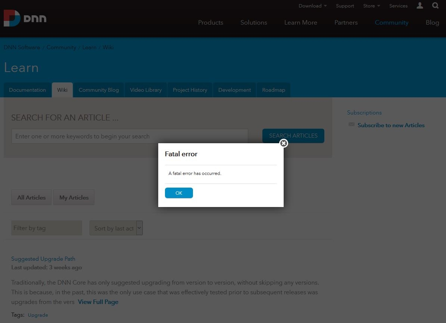Open the Solutions menu

click(254, 22)
